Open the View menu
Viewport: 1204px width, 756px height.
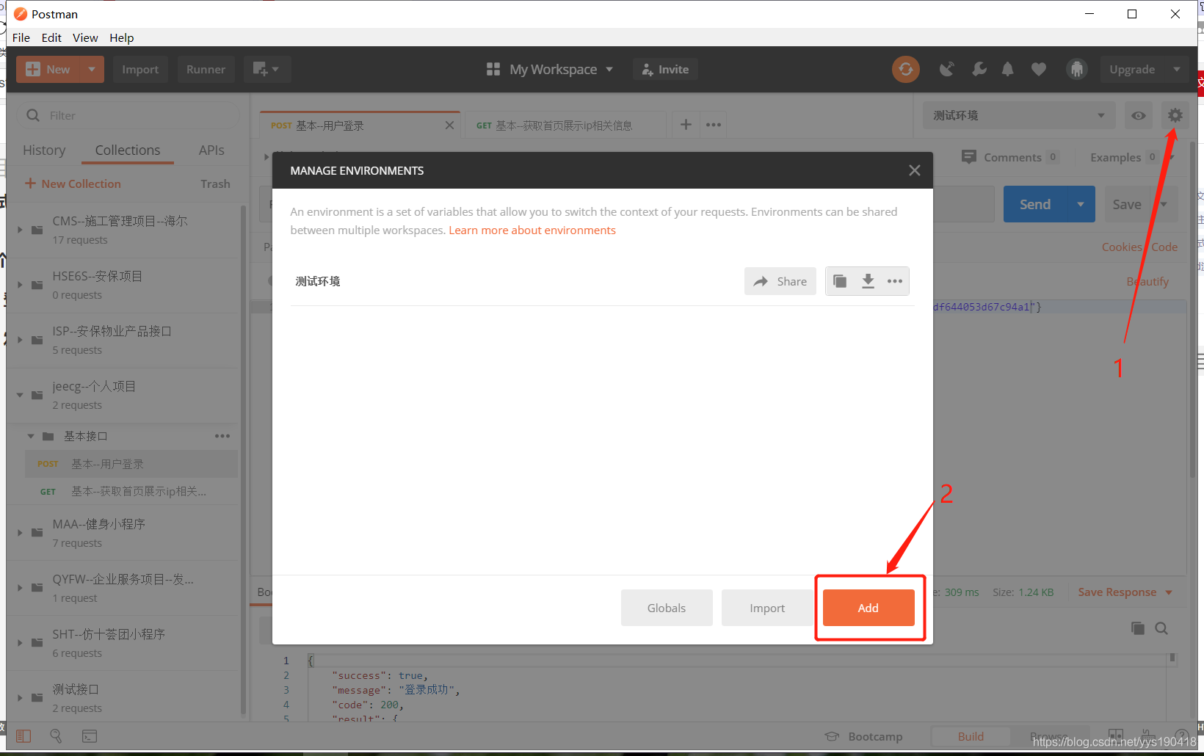coord(85,37)
